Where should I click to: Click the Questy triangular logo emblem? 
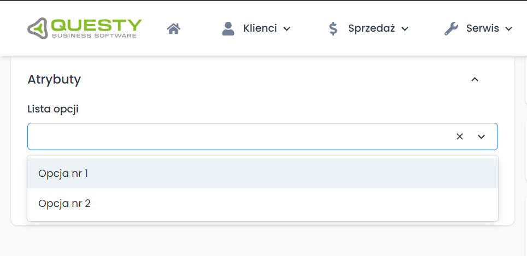(x=38, y=29)
